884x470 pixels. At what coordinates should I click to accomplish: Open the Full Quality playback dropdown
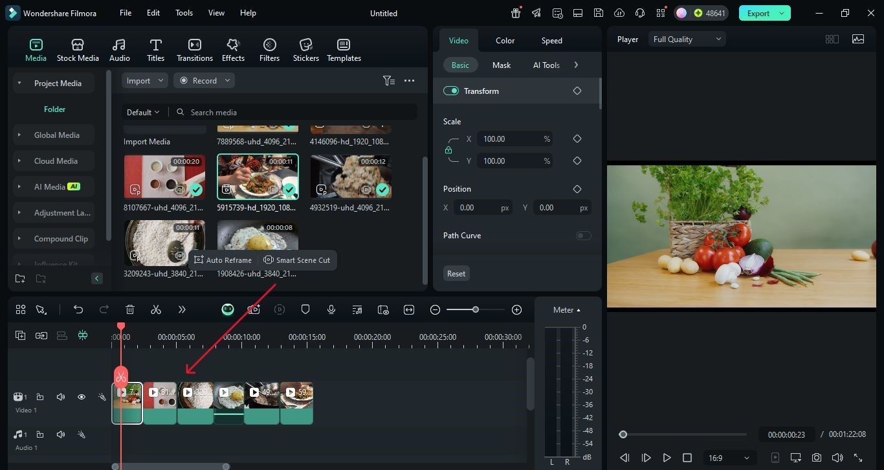(687, 39)
